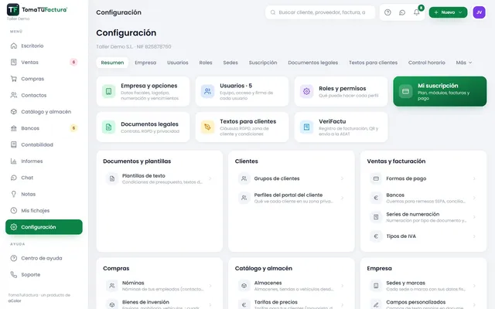Open Plantillas de texto row

(159, 178)
